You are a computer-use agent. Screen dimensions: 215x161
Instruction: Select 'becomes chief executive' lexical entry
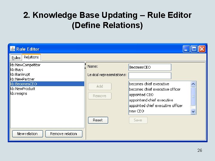pyautogui.click(x=159, y=84)
